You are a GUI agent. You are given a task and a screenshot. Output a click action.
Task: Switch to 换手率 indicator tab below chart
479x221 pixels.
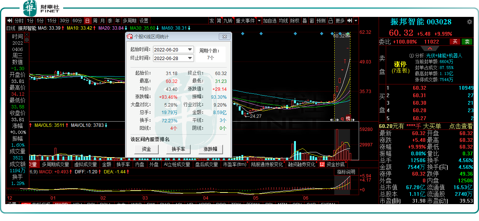coord(123,164)
